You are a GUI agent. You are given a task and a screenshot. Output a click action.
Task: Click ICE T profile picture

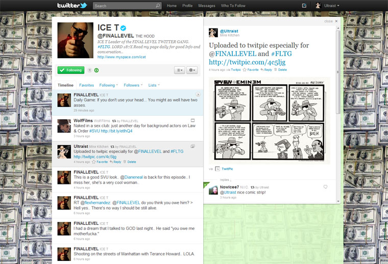pos(76,40)
